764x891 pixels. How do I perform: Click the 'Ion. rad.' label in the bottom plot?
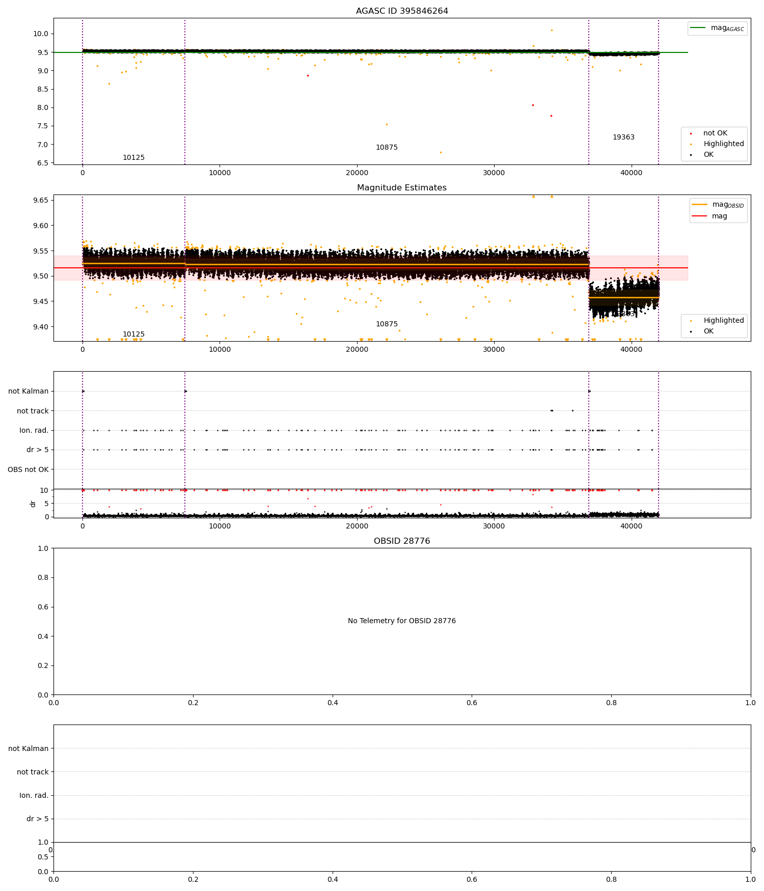[x=34, y=795]
